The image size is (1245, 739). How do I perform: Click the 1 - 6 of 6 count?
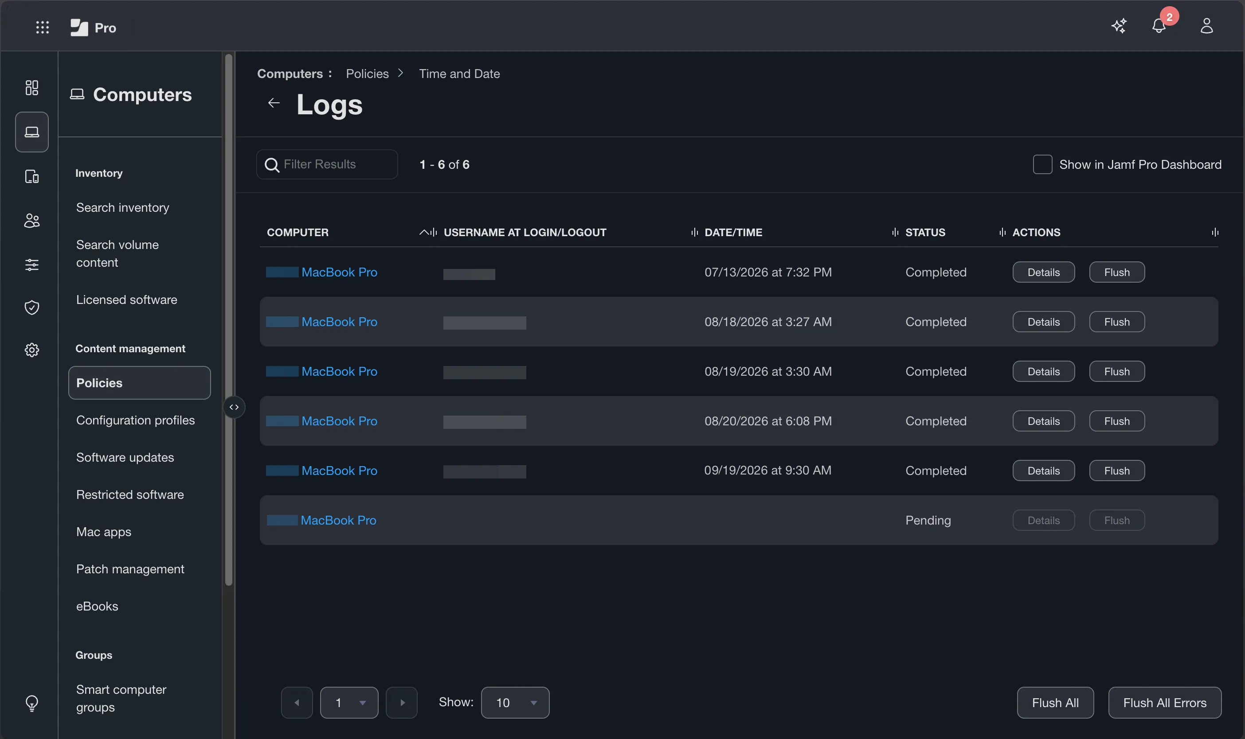pyautogui.click(x=444, y=164)
